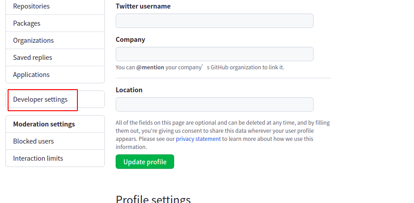Select the Location text field

pos(214,104)
